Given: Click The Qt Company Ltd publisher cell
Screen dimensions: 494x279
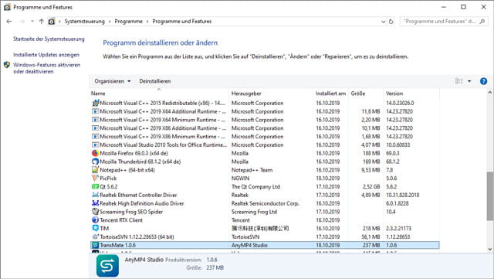Looking at the screenshot, I should [255, 186].
